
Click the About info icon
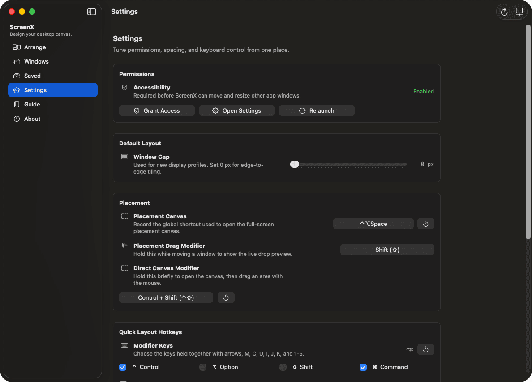tap(17, 119)
